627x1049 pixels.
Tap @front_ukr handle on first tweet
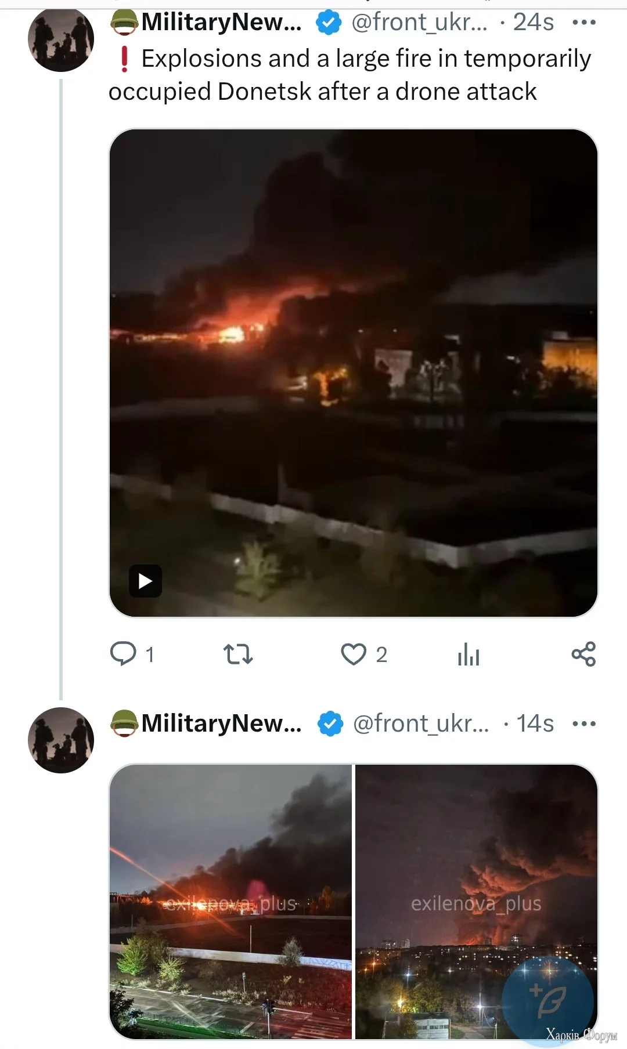click(419, 23)
